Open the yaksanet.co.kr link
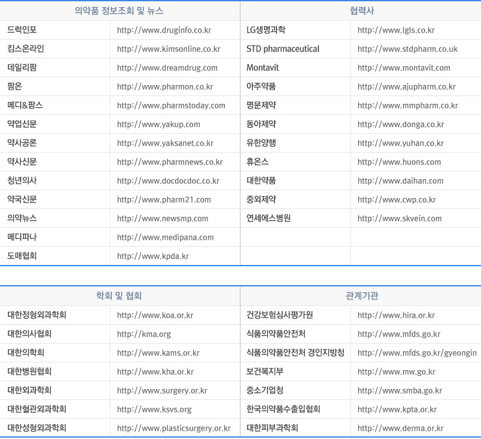 [165, 143]
